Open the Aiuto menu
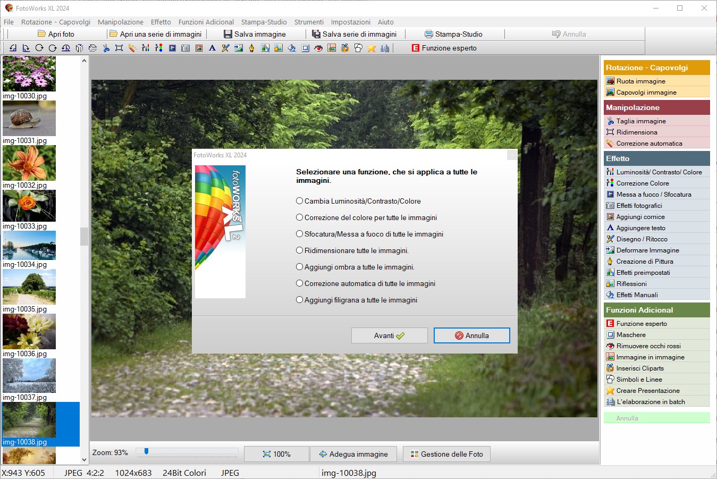717x479 pixels. (x=385, y=22)
